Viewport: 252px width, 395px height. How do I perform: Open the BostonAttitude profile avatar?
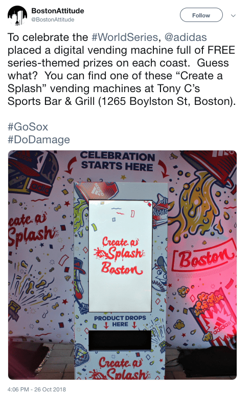(17, 15)
